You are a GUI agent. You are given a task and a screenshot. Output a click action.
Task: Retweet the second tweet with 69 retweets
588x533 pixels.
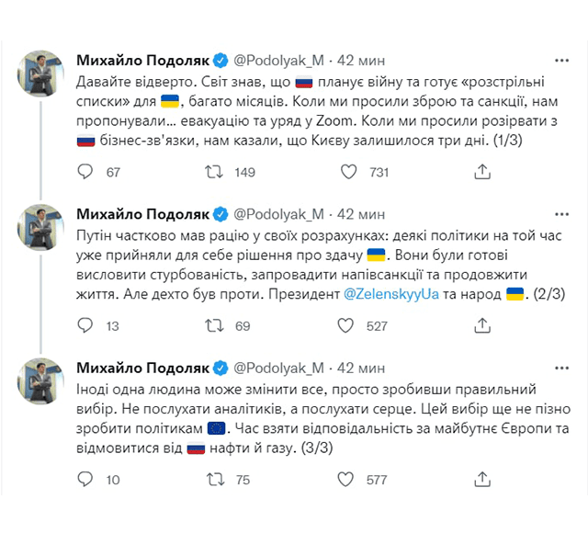[x=215, y=325]
